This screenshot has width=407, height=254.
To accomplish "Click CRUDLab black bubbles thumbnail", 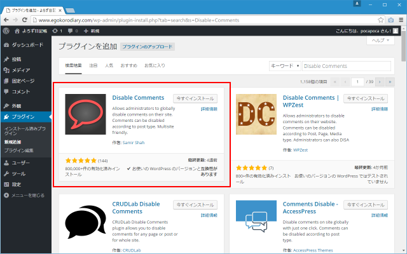I will tap(85, 221).
